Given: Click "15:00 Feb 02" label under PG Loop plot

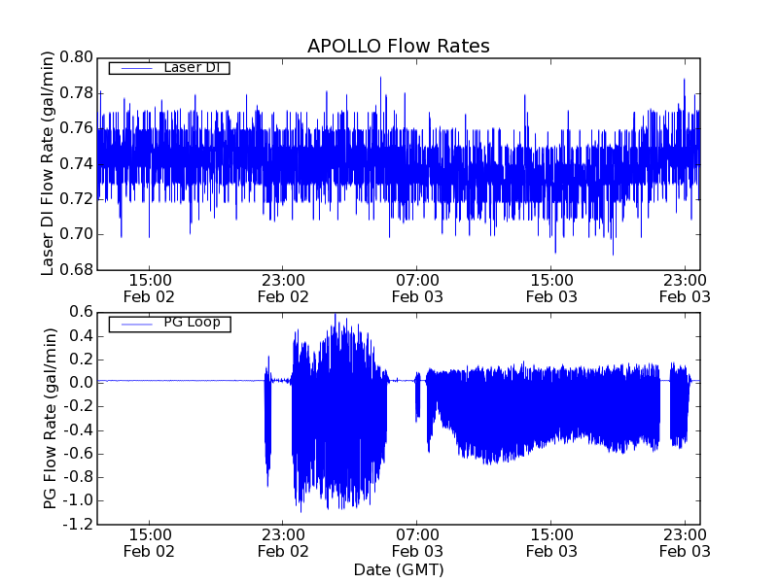Looking at the screenshot, I should [149, 543].
